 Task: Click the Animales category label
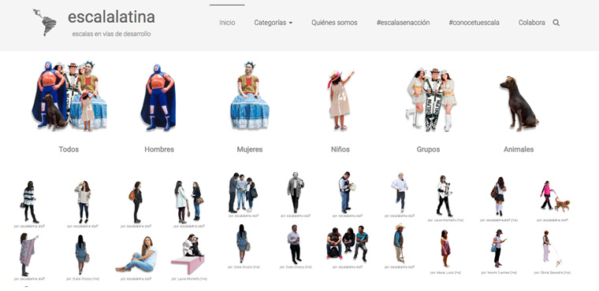(x=519, y=149)
